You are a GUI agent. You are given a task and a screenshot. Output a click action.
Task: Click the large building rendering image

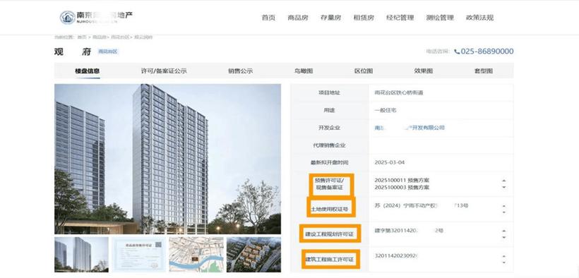[x=167, y=159]
